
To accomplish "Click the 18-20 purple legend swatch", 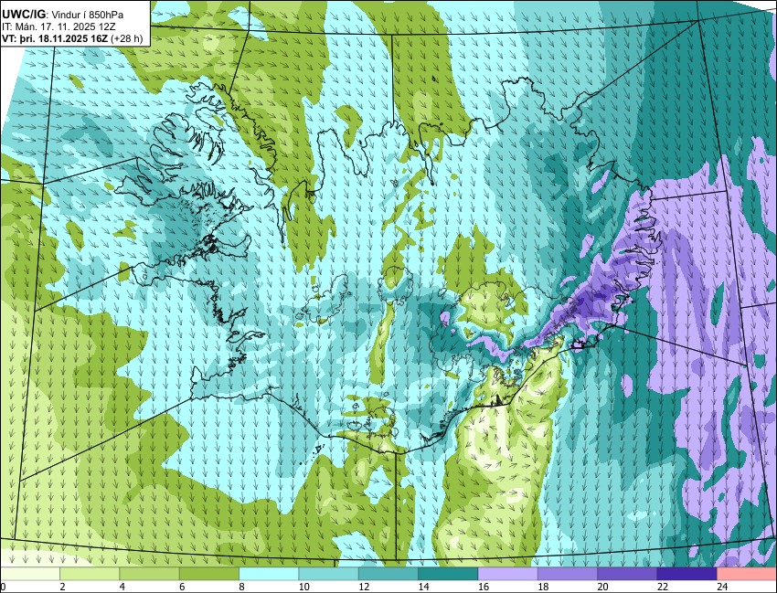I will point(568,574).
